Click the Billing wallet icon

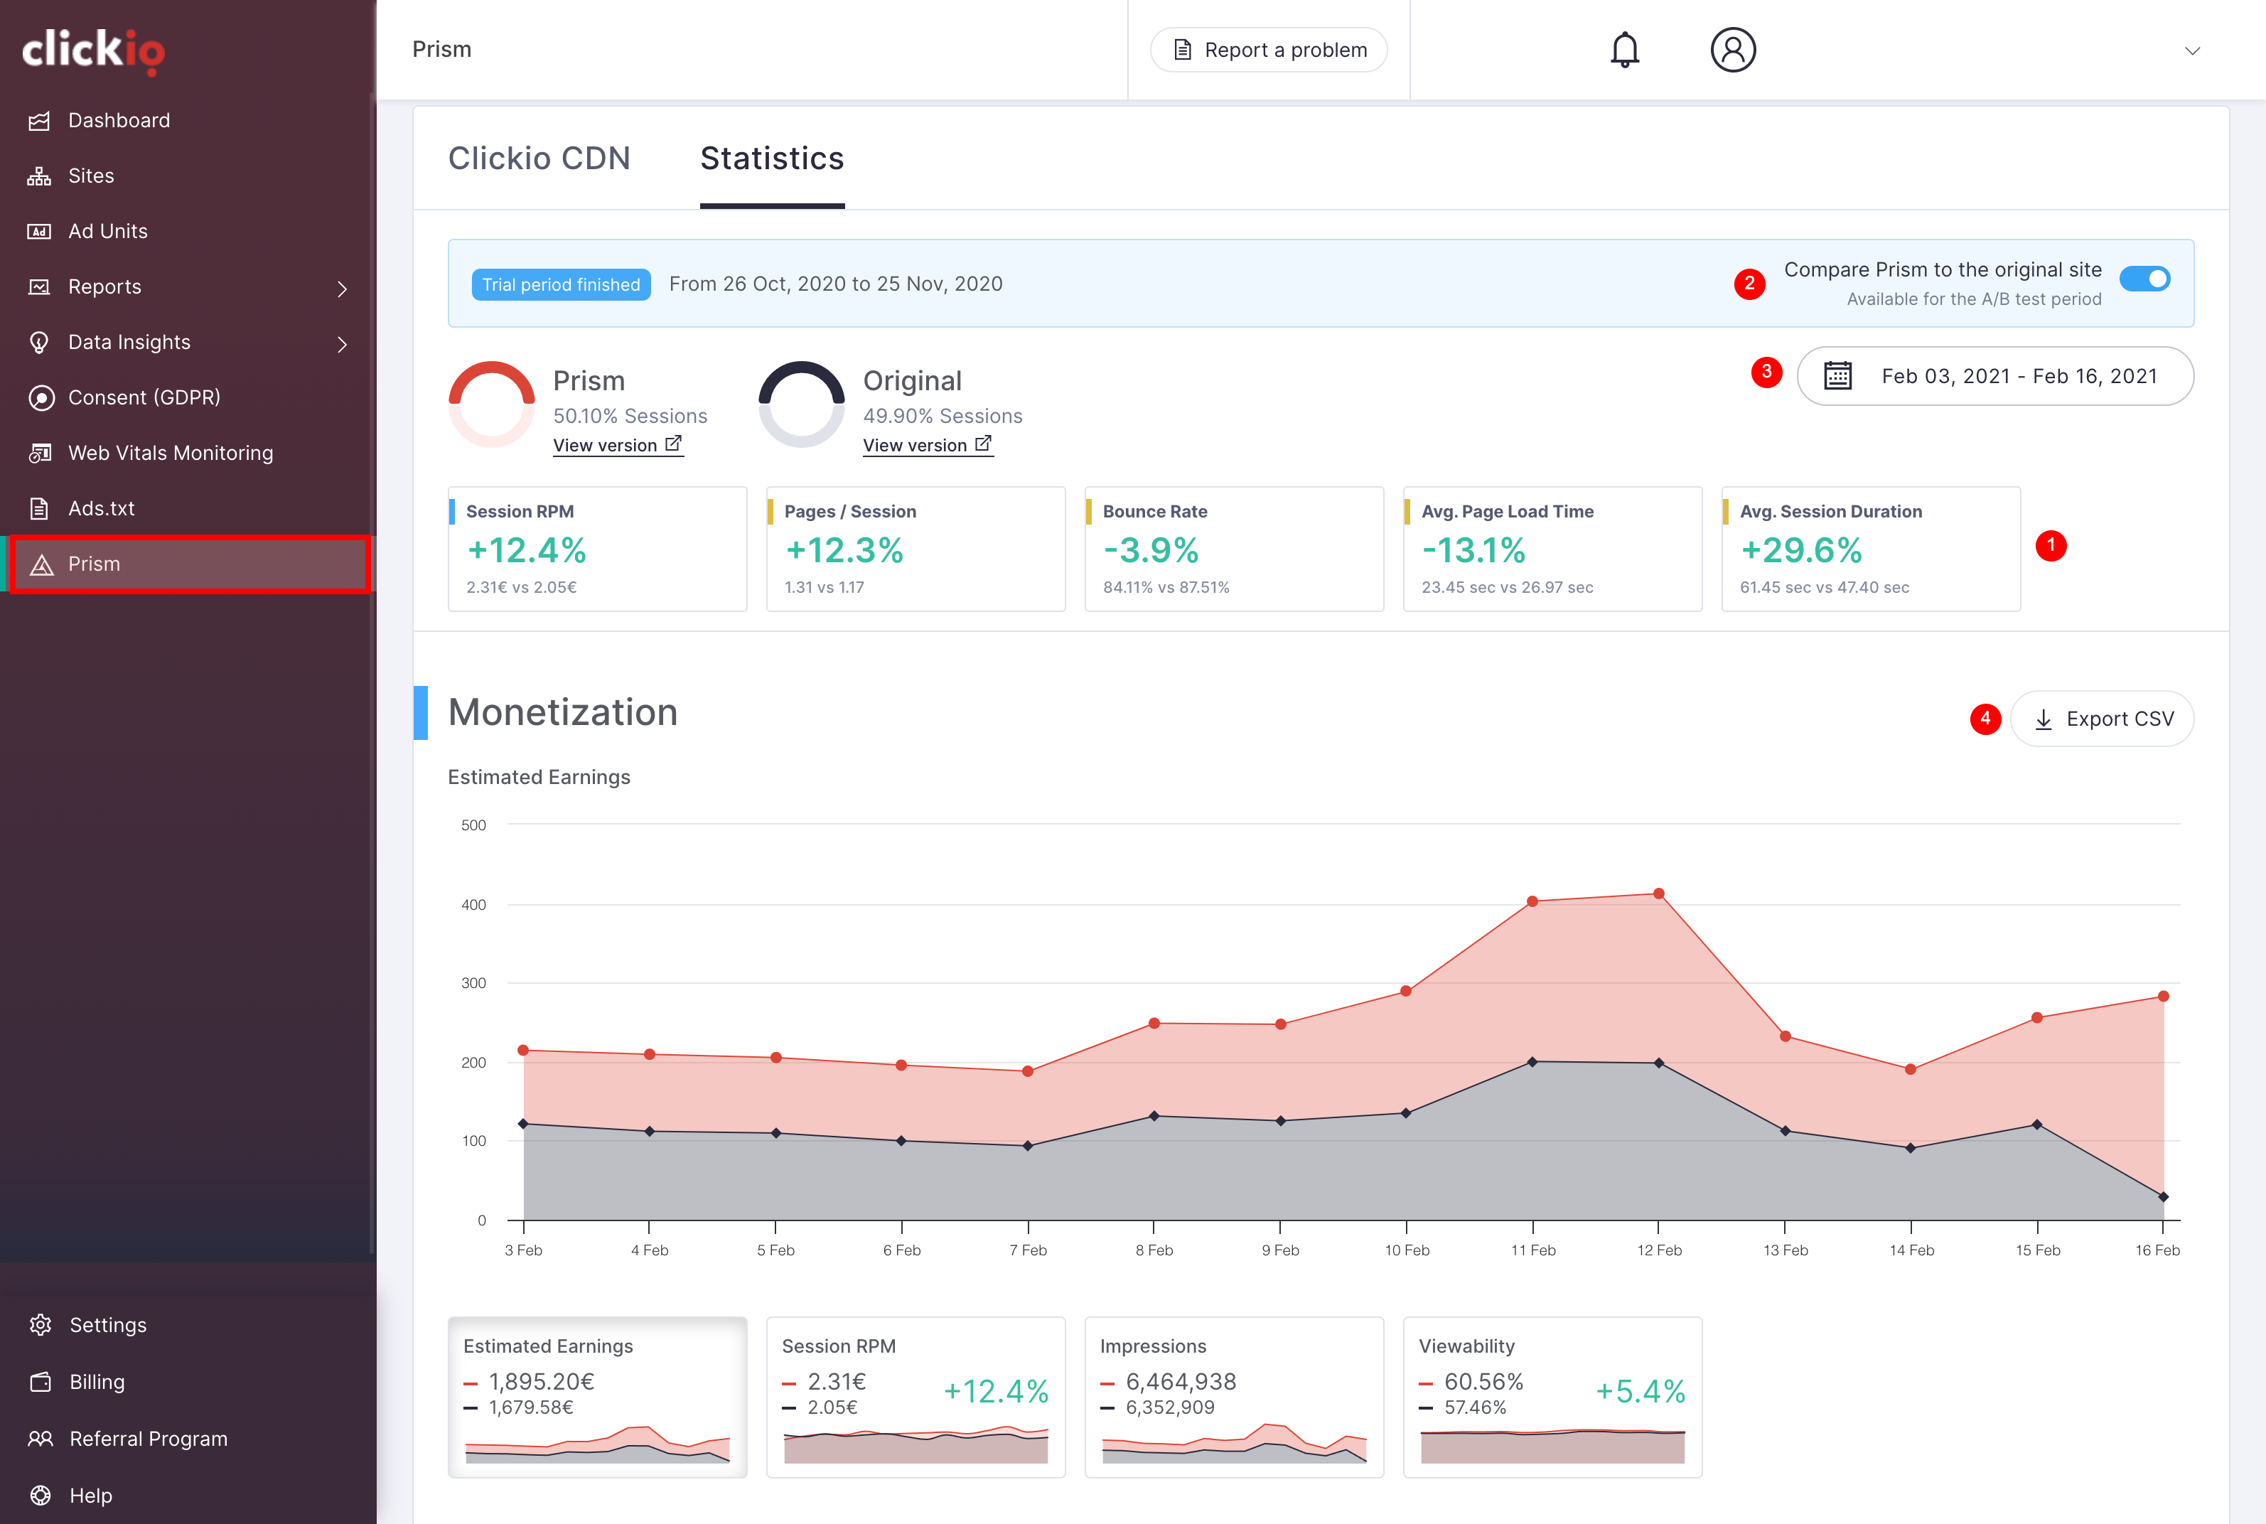tap(41, 1382)
